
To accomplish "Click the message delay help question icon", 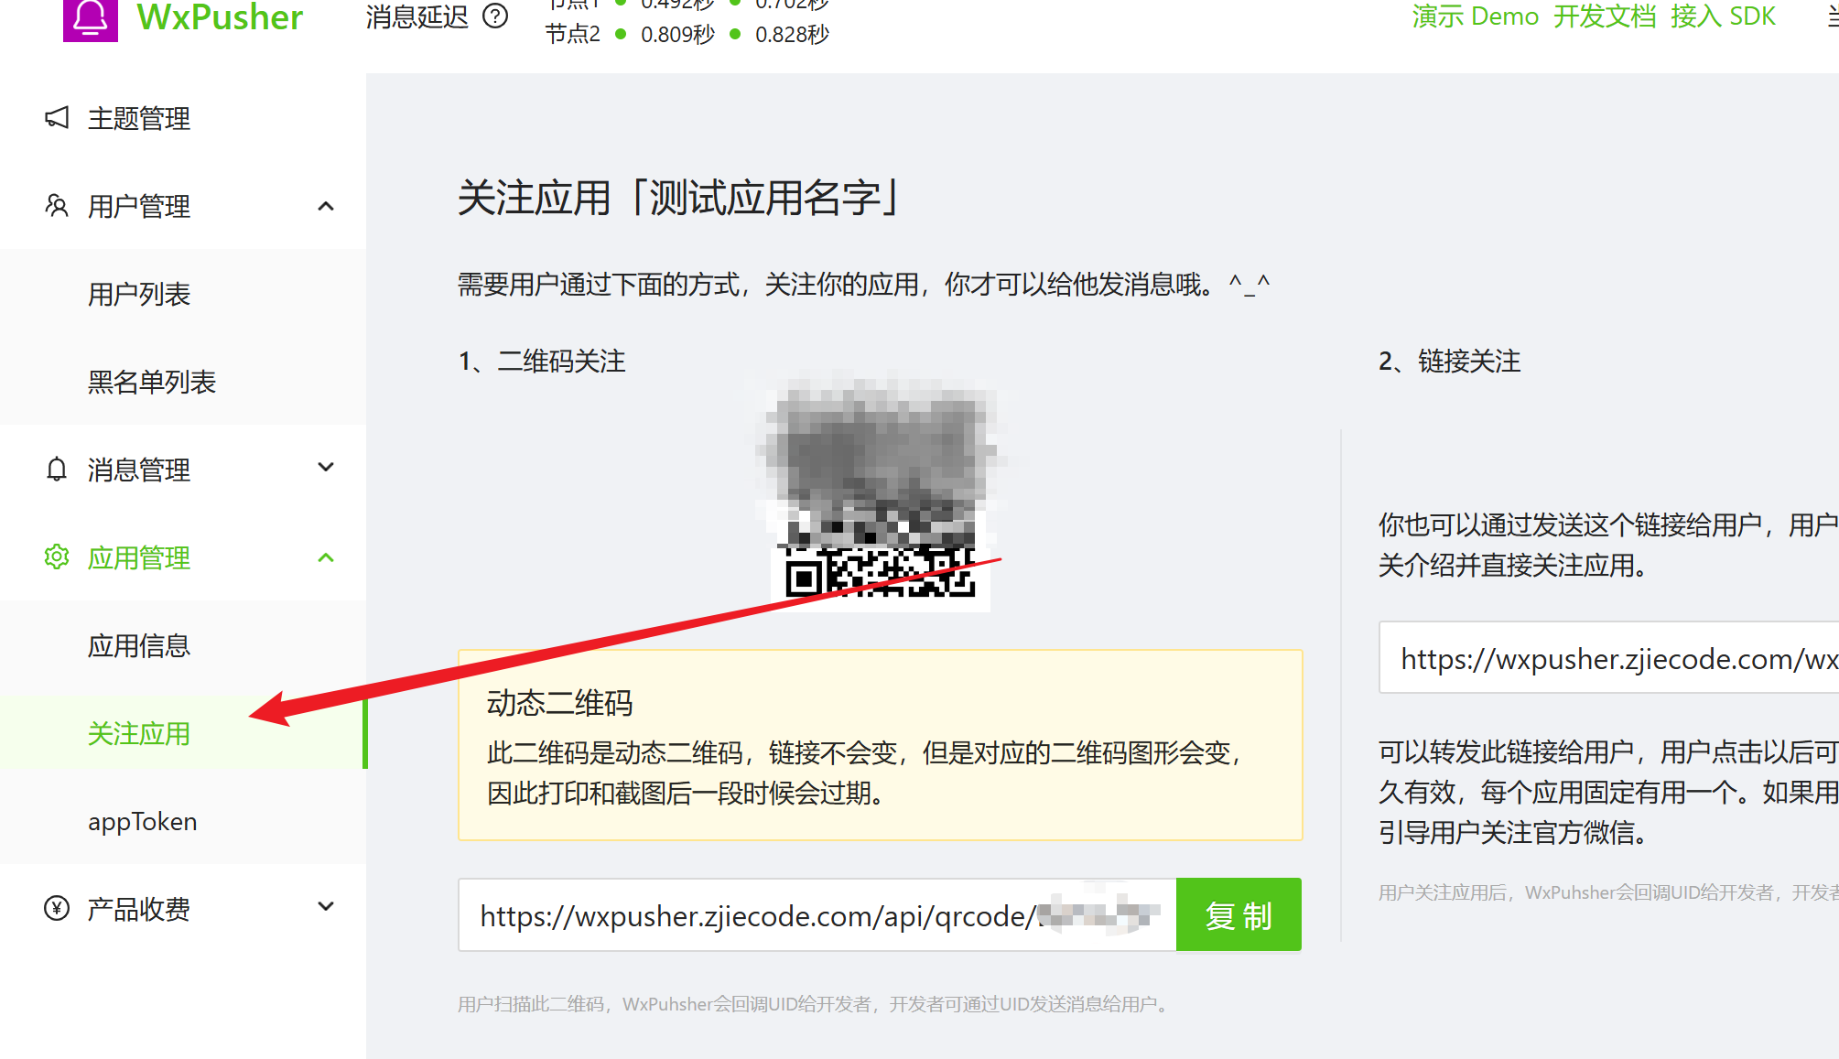I will coord(495,16).
